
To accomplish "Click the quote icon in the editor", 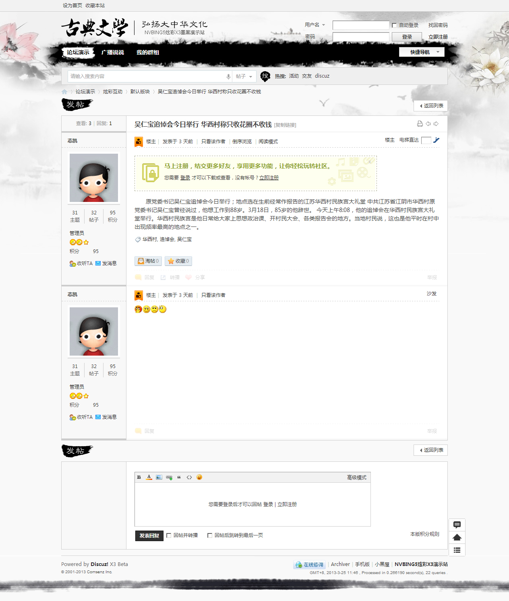I will tap(179, 478).
